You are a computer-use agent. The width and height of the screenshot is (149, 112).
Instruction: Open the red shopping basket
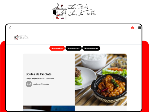pyautogui.click(x=133, y=28)
